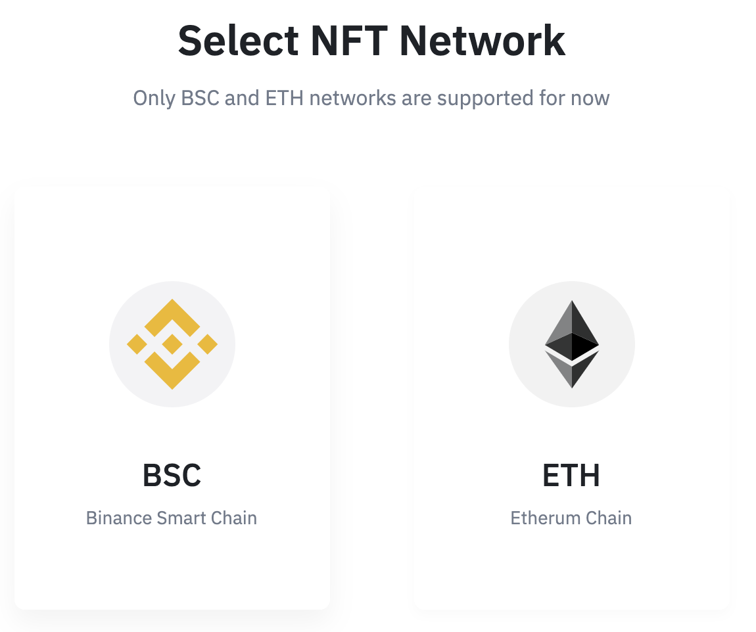Click the 'Binance Smart Chain' subtitle
Screen dimensions: 756x632
pos(172,518)
